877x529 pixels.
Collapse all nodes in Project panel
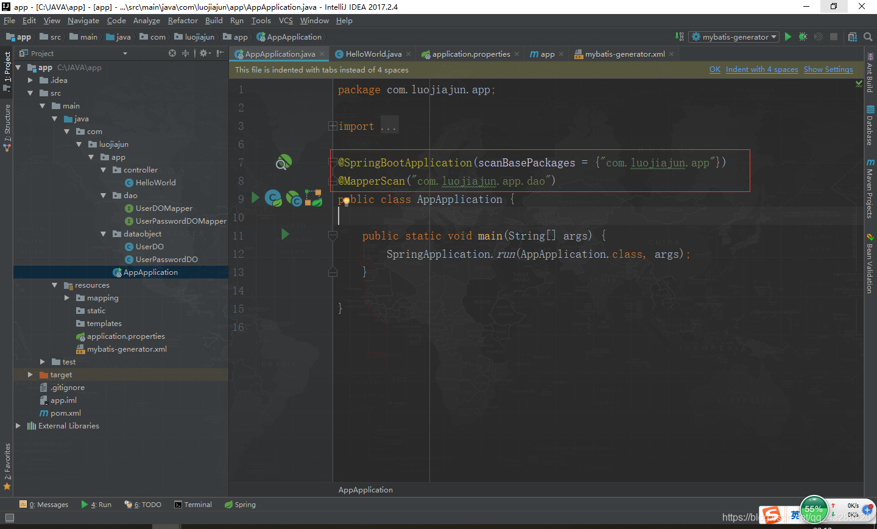coord(186,53)
